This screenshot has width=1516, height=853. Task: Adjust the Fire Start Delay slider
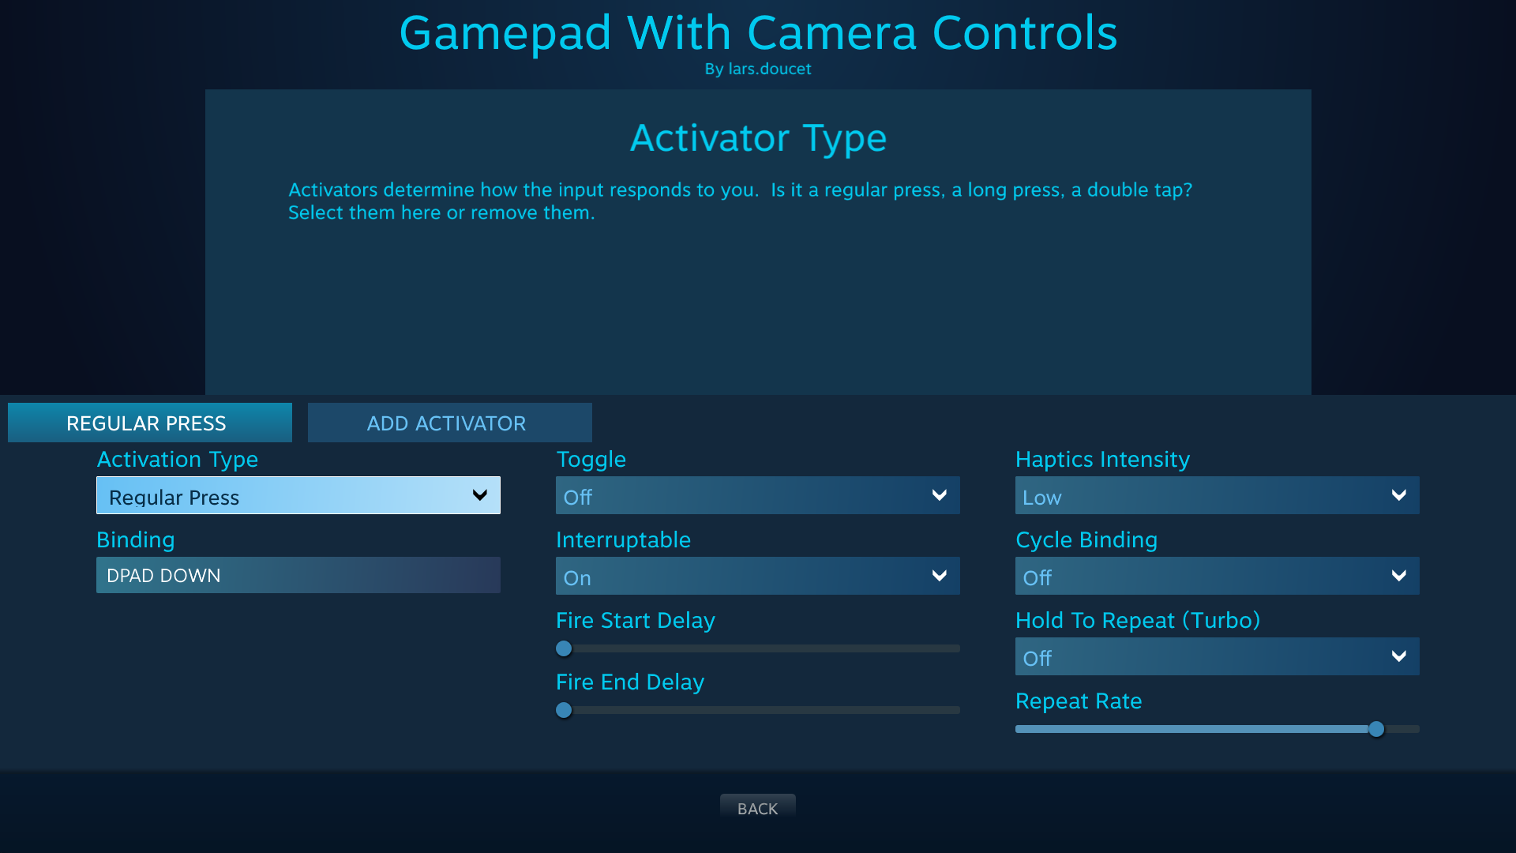pyautogui.click(x=563, y=648)
